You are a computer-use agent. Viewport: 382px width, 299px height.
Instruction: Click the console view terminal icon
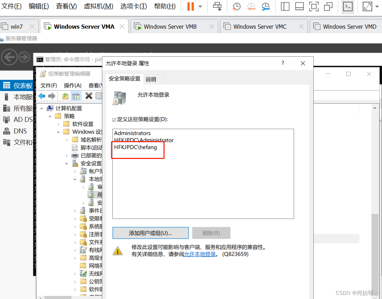347,6
